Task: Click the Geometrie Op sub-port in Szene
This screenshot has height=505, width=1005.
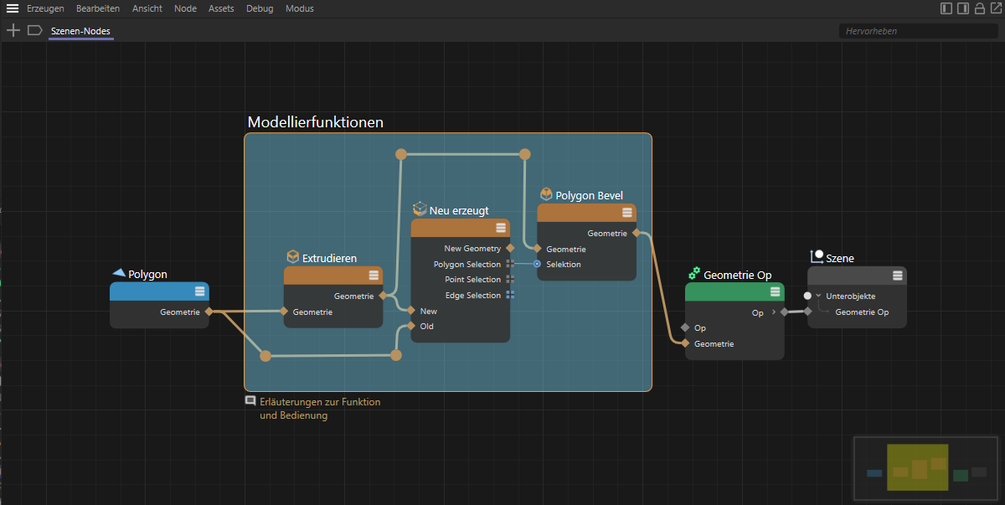Action: coord(807,312)
